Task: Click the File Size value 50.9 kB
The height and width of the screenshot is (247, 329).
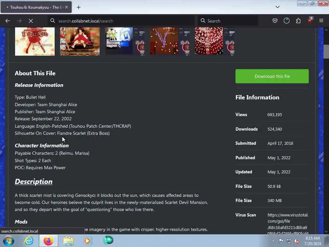Action: 274,186
